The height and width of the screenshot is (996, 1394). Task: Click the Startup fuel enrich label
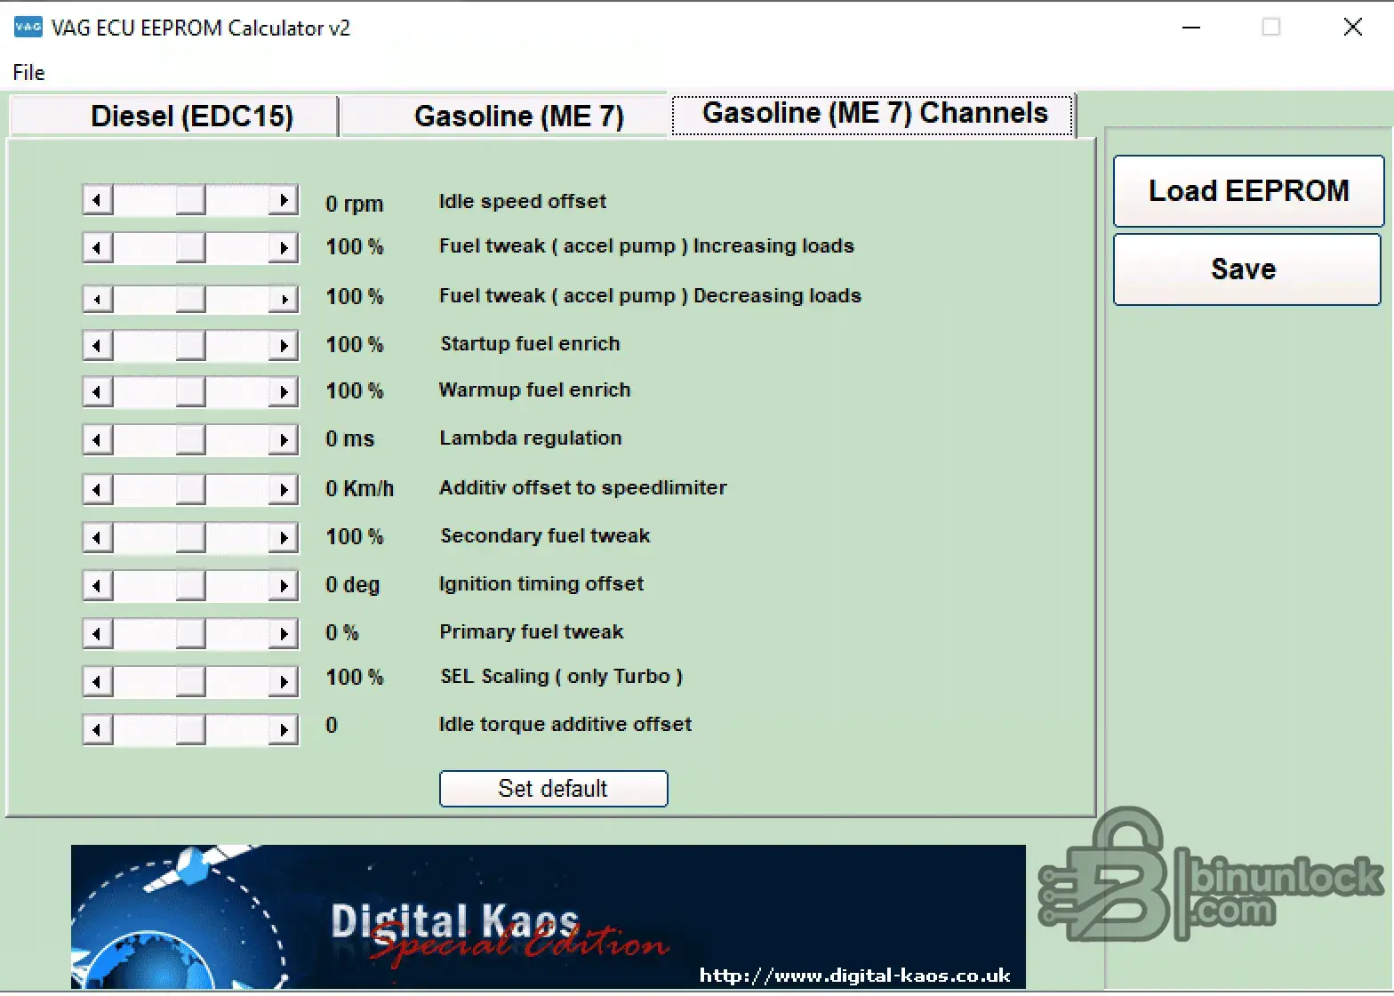[x=530, y=343]
